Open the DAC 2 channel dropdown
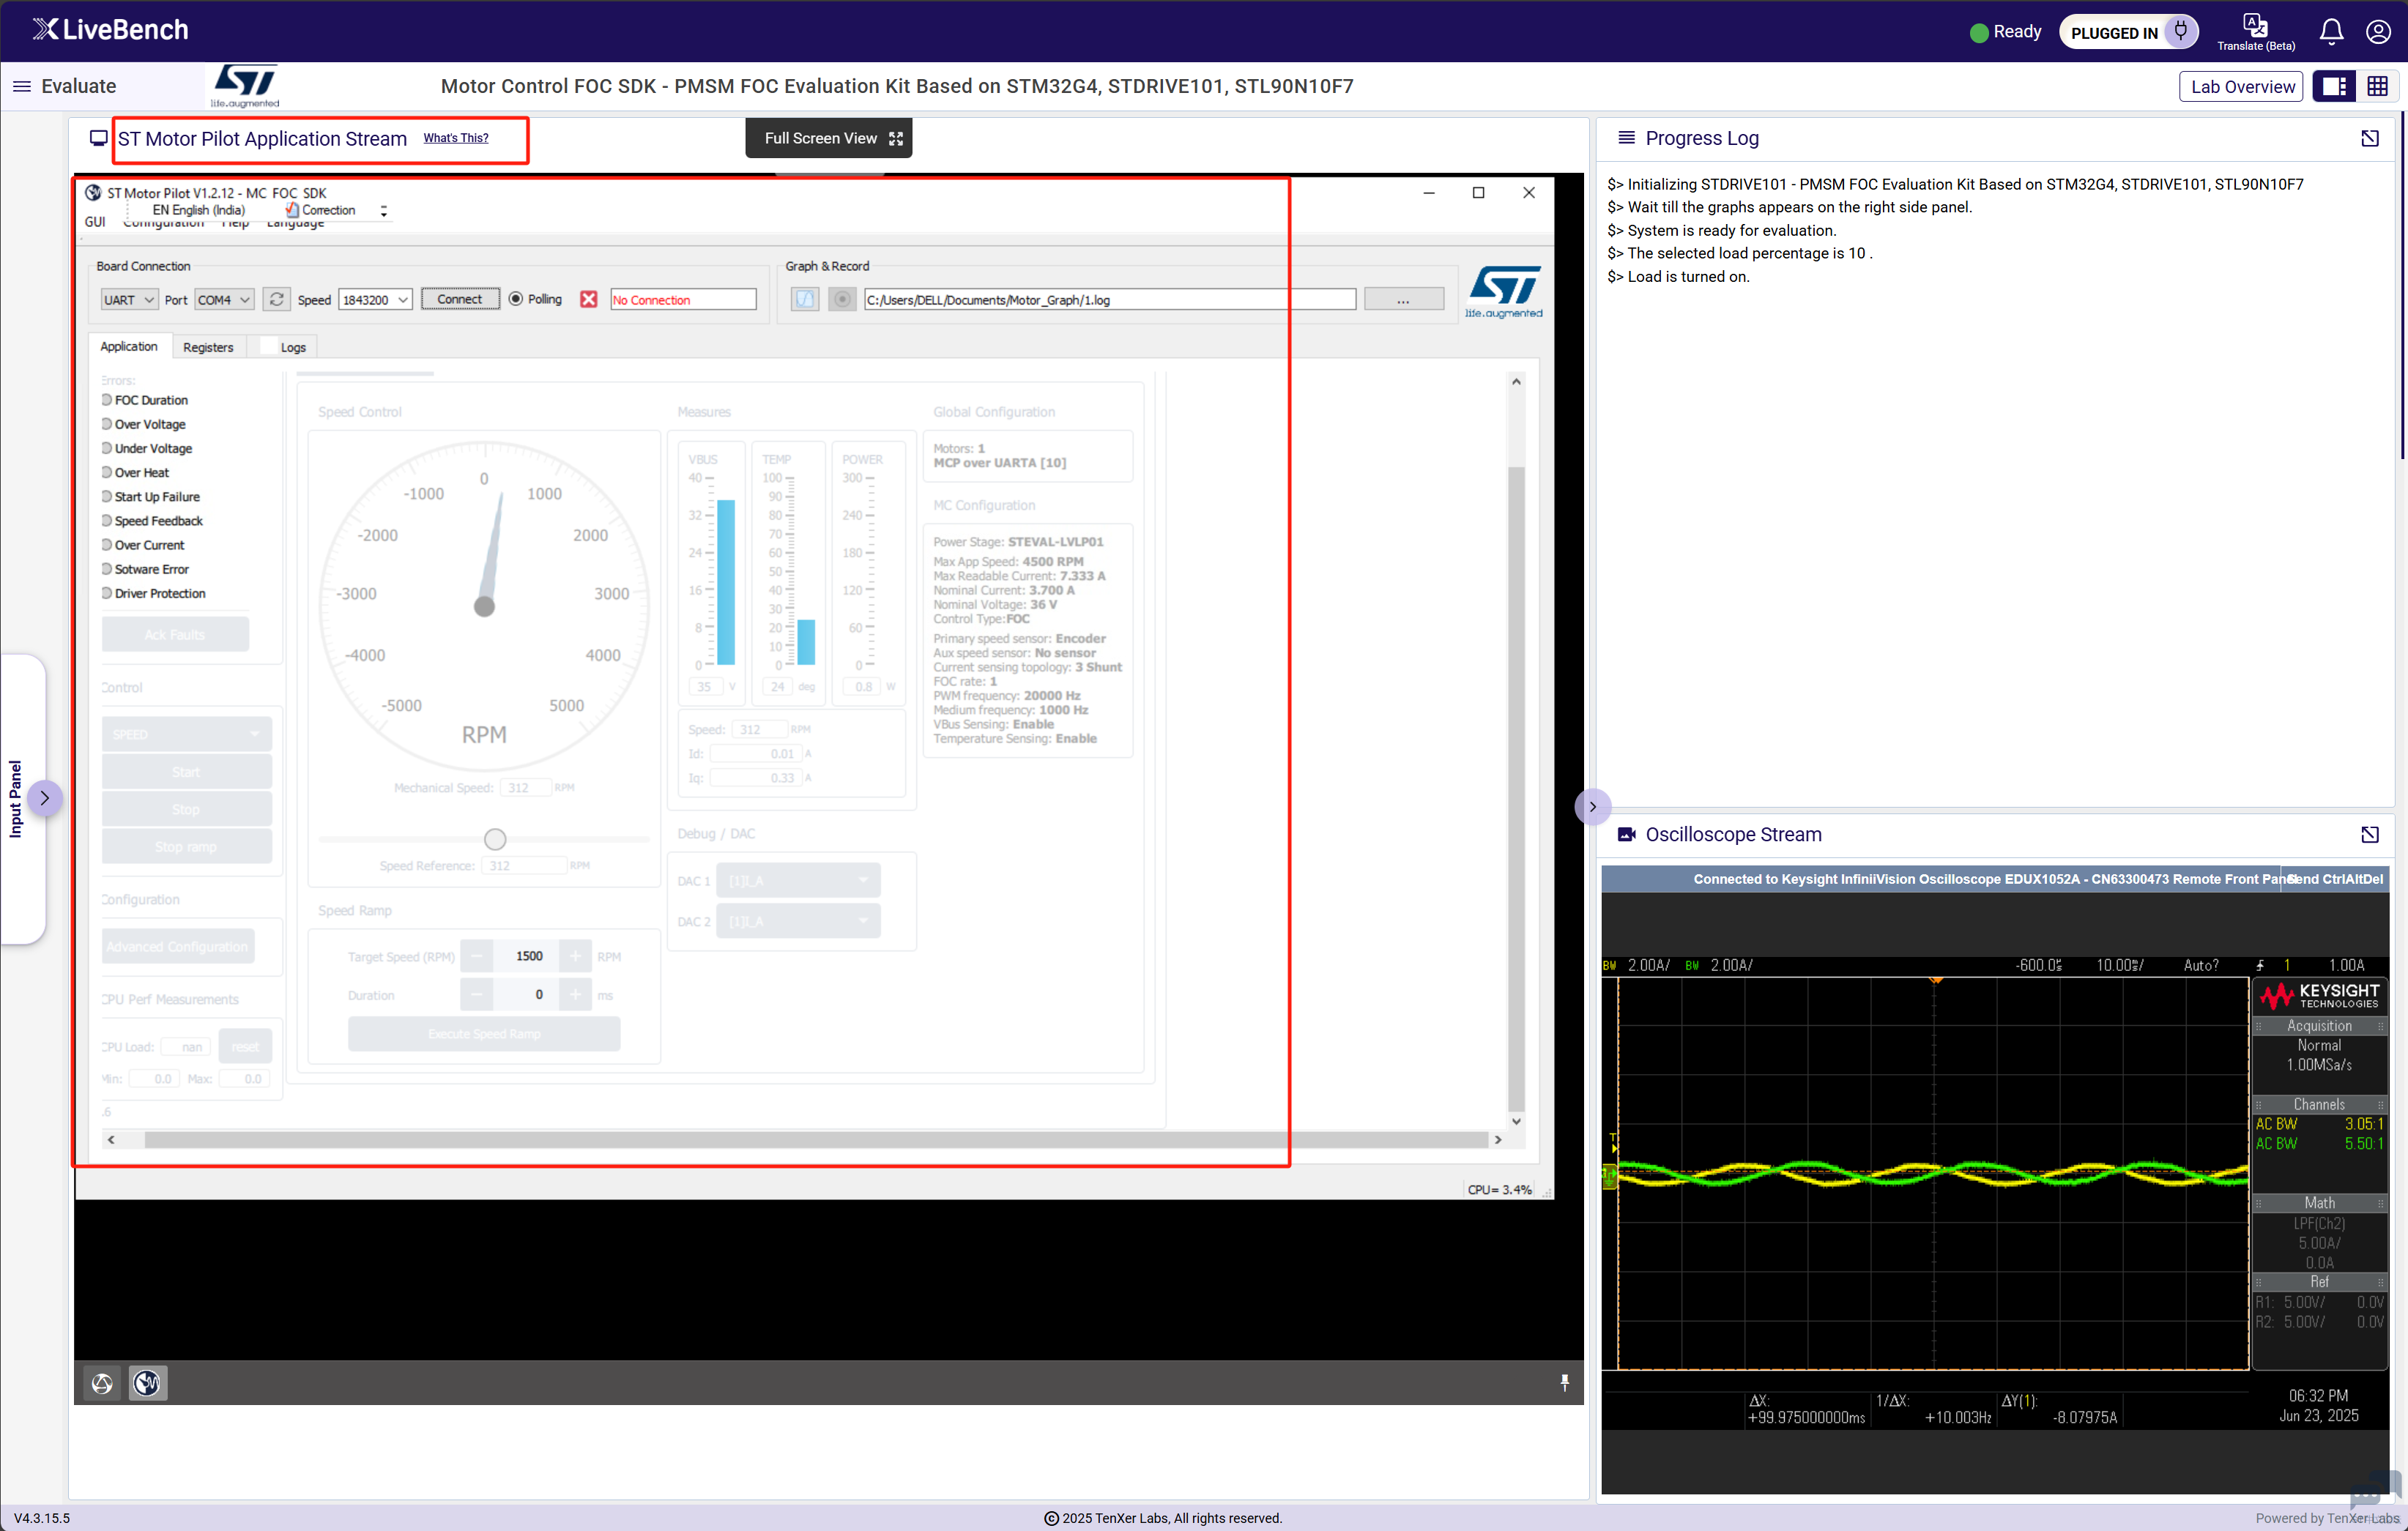 click(798, 922)
